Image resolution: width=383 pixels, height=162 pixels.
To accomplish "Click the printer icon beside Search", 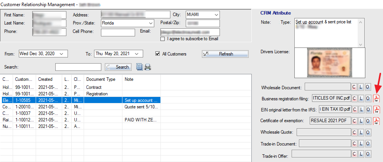I will click(147, 67).
